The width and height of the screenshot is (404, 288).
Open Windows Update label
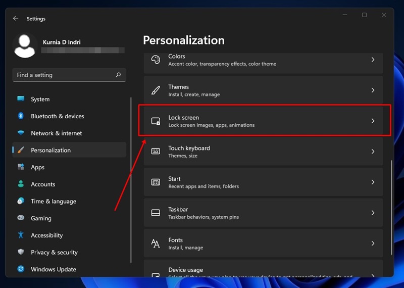click(x=54, y=269)
